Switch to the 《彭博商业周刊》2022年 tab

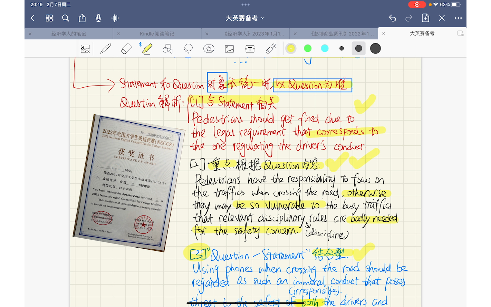(342, 34)
